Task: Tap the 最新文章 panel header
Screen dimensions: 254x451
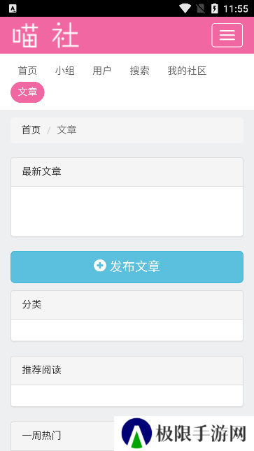Action: point(127,172)
